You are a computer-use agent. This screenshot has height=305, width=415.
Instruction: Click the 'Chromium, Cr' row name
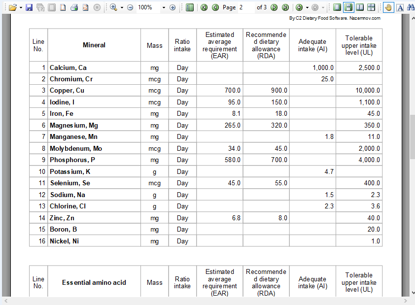tap(71, 79)
